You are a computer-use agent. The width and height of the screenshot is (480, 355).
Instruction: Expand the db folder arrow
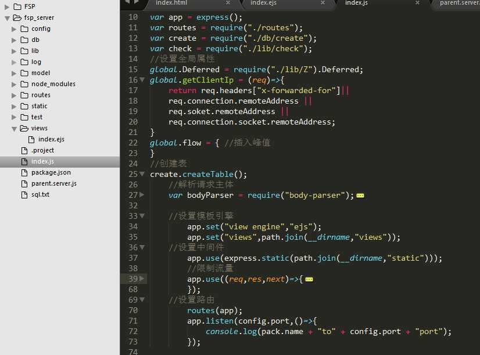pos(14,40)
